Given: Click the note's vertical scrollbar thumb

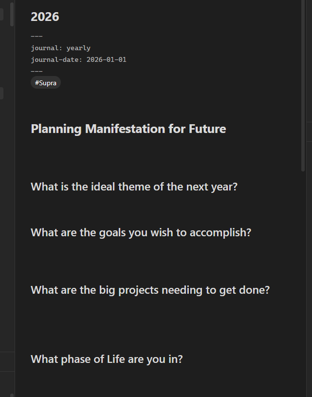Looking at the screenshot, I should tap(303, 88).
